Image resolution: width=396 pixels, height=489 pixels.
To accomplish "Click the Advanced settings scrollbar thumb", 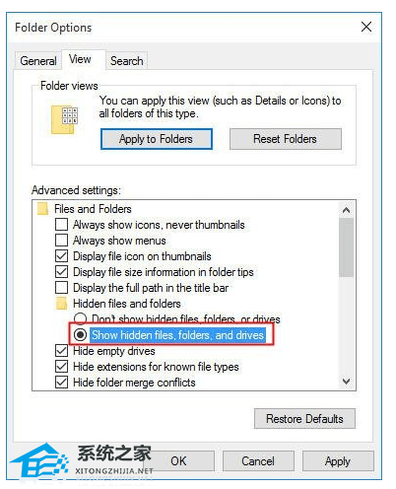I will 346,247.
